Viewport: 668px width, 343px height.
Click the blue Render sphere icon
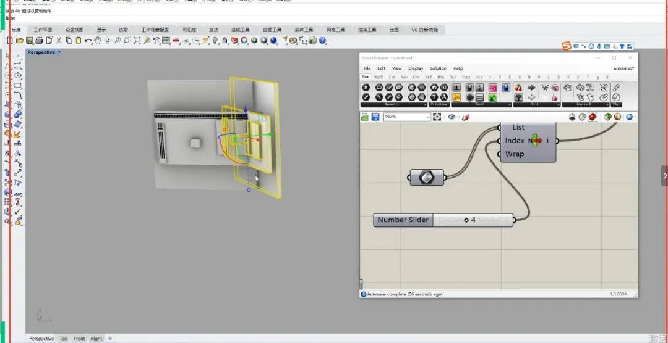click(x=273, y=41)
